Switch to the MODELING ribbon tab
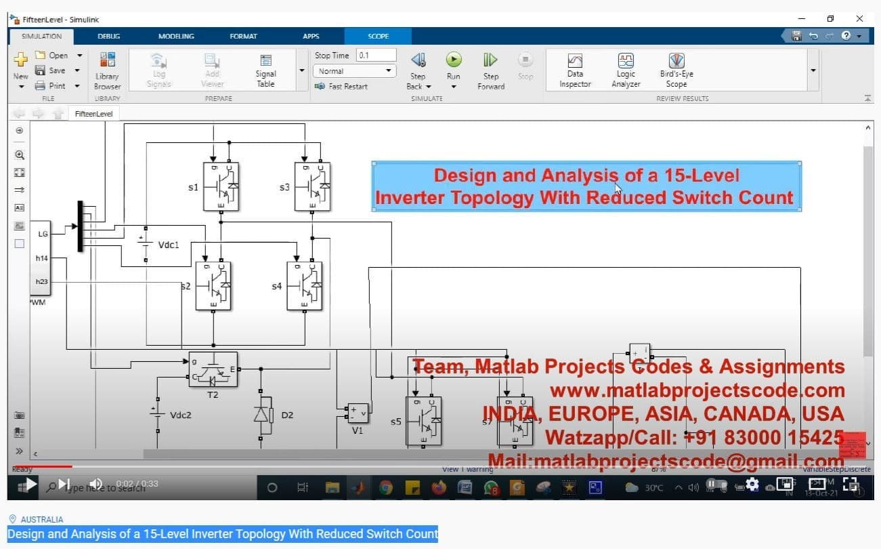 tap(176, 36)
